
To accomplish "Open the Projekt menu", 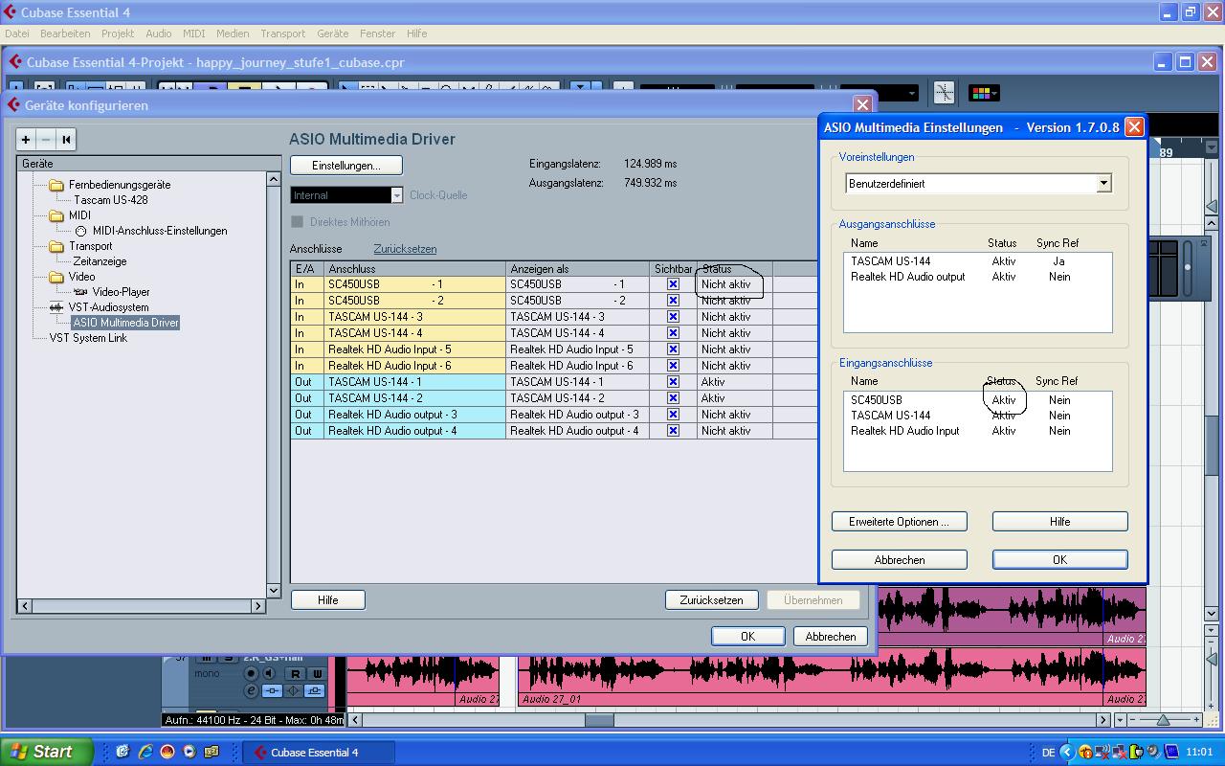I will [x=118, y=34].
